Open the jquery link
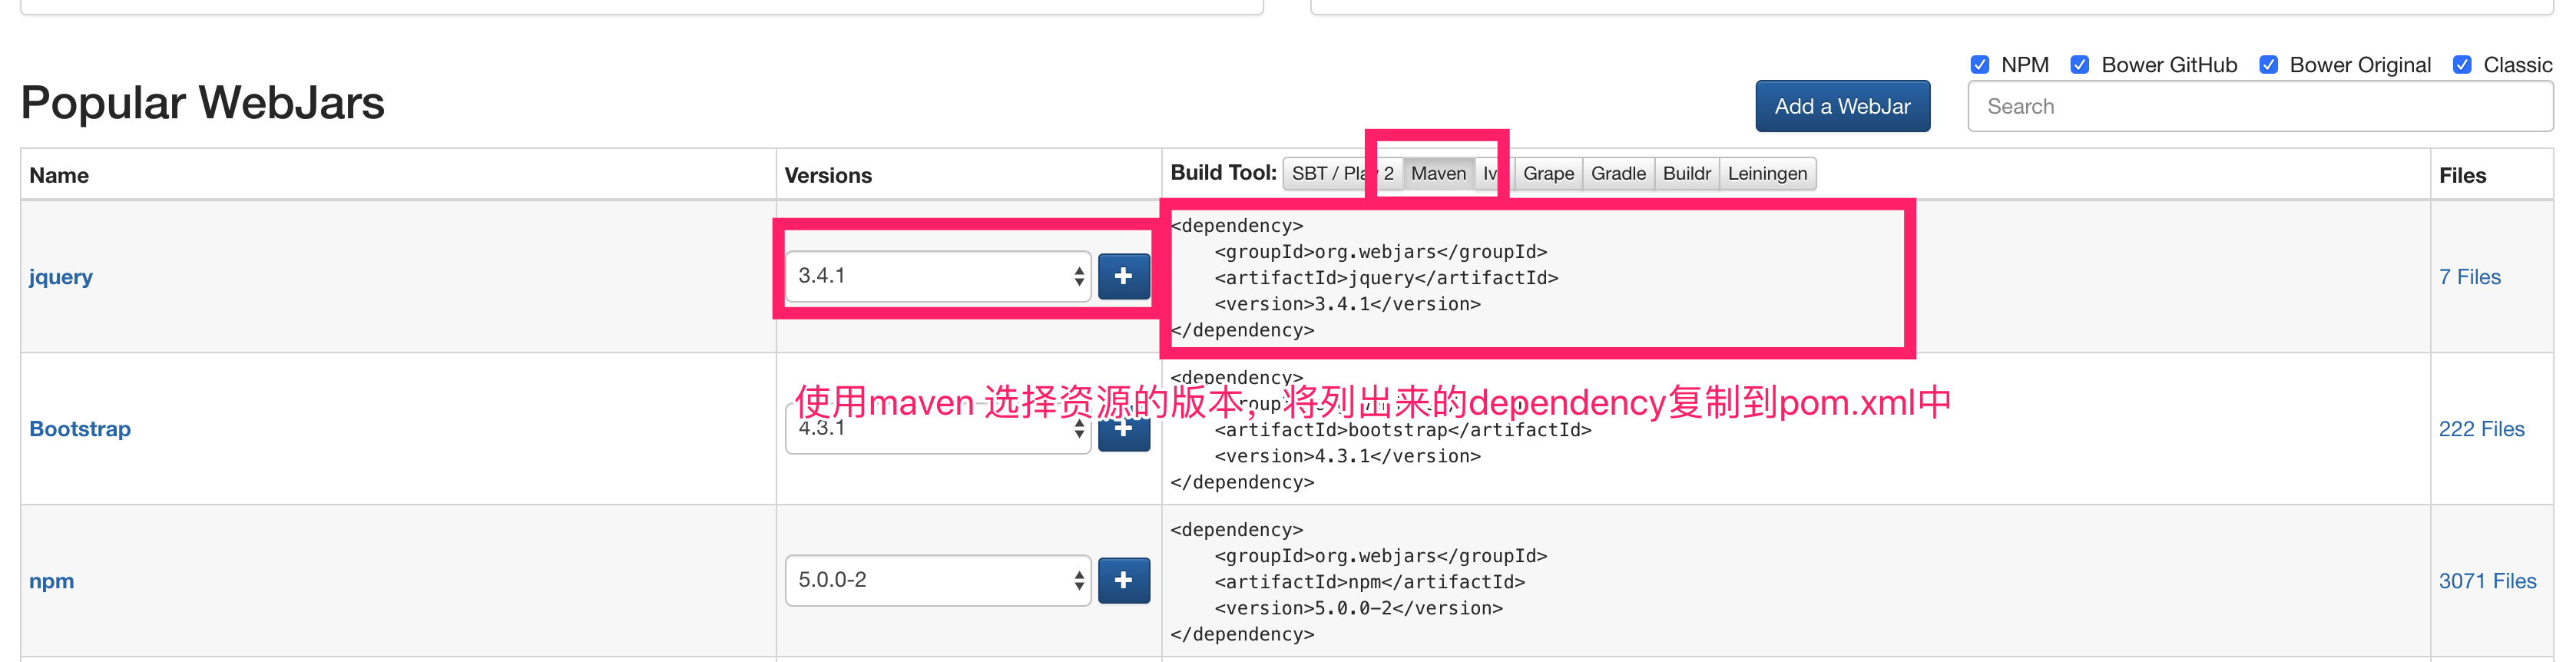This screenshot has width=2576, height=662. tap(61, 277)
